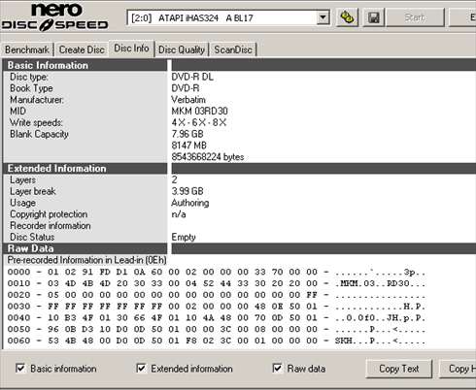The image size is (476, 390).
Task: Select the 8543668224 bytes value
Action: 208,157
